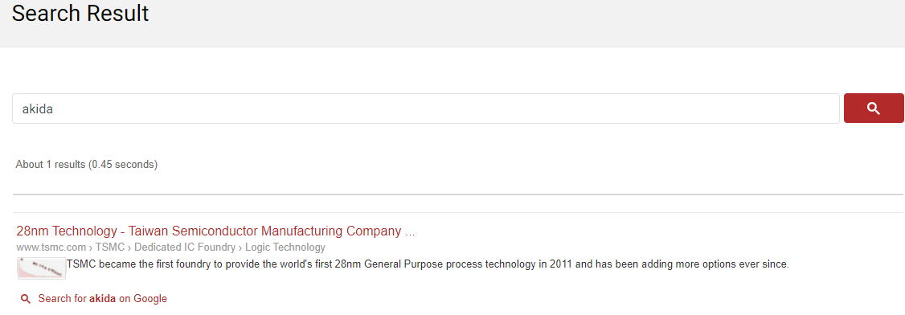Click the word akida inside the search field
This screenshot has height=315, width=905.
(38, 108)
